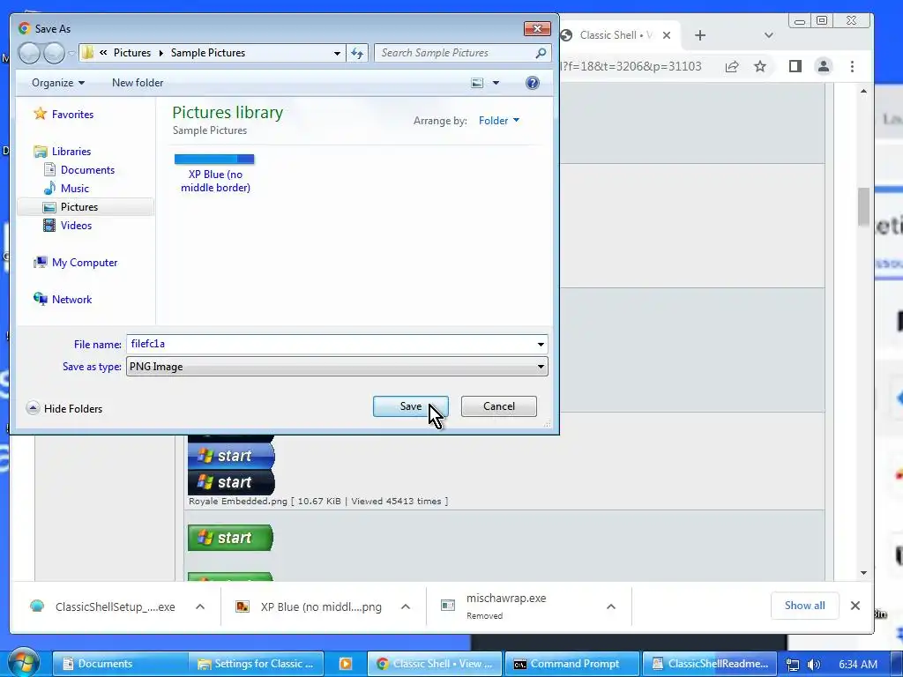Click the Search Sample Pictures box
Screen dimensions: 903x677
[454, 53]
